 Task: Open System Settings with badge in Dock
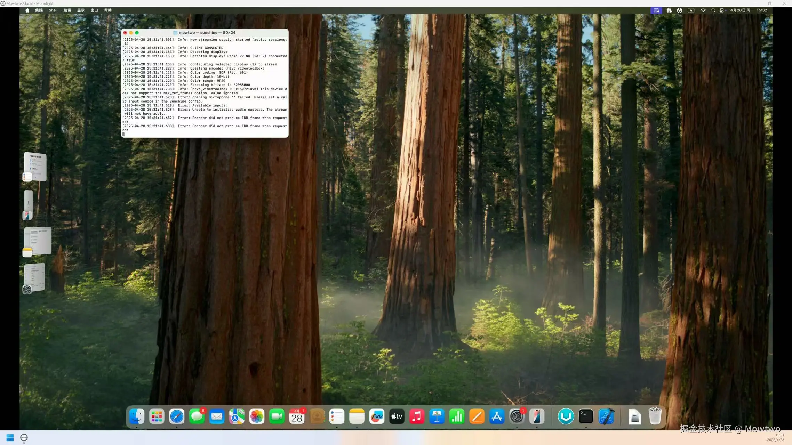517,416
